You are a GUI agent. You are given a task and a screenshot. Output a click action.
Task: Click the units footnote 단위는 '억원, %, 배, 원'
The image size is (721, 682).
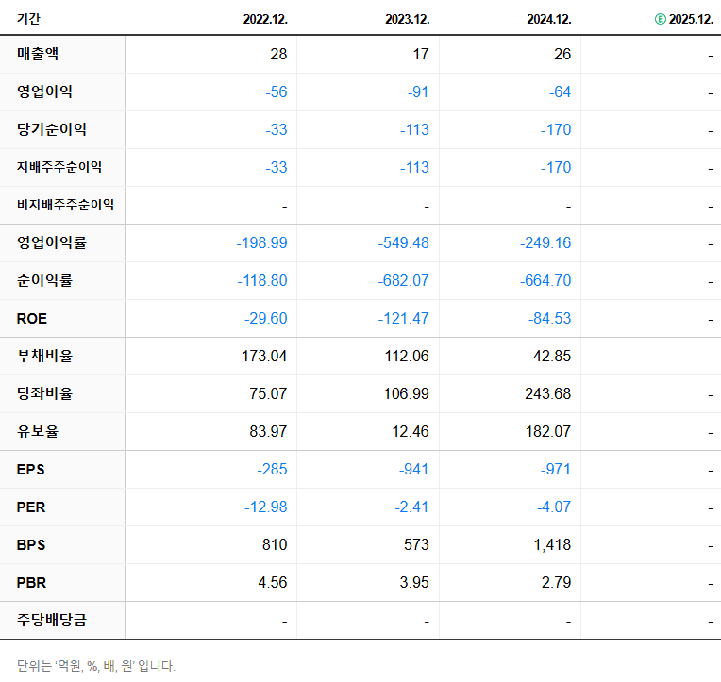96,665
